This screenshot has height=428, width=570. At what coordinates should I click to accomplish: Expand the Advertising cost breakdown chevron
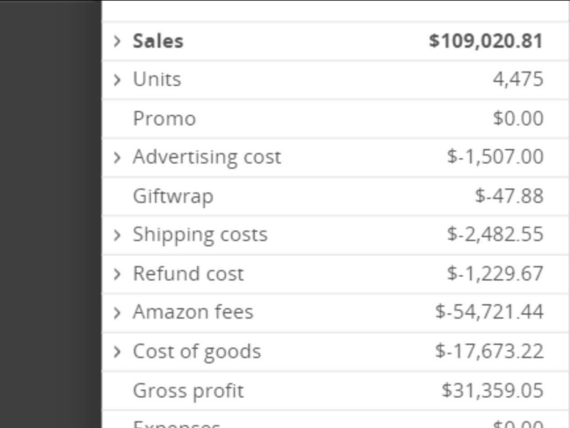(117, 158)
